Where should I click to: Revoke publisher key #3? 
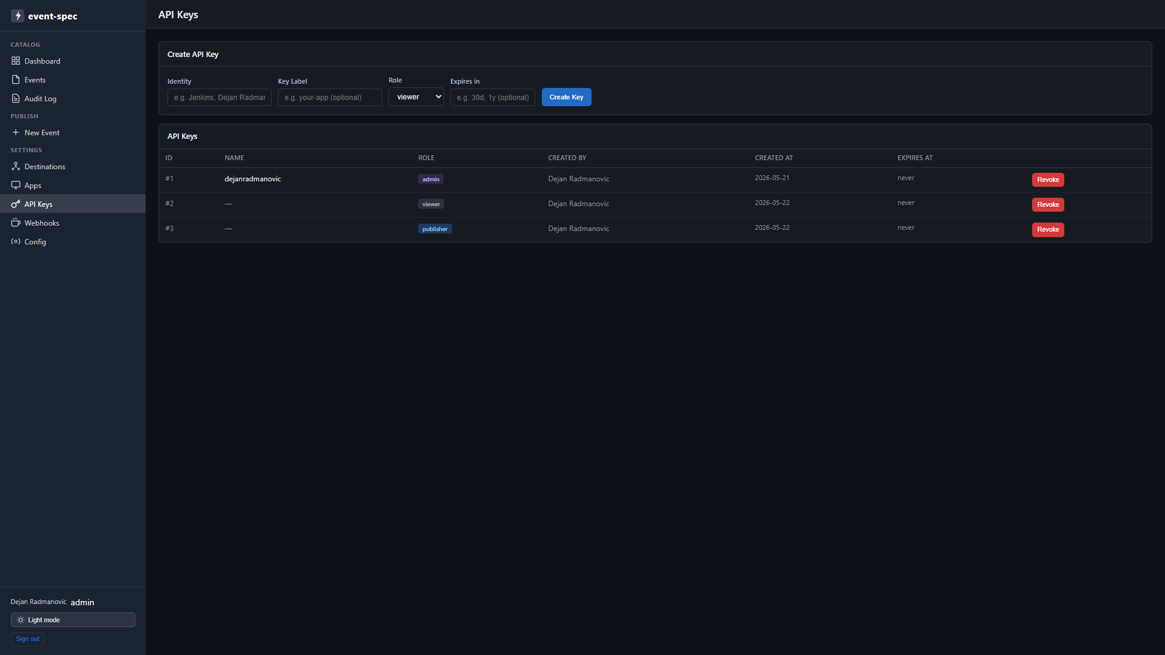click(1048, 229)
